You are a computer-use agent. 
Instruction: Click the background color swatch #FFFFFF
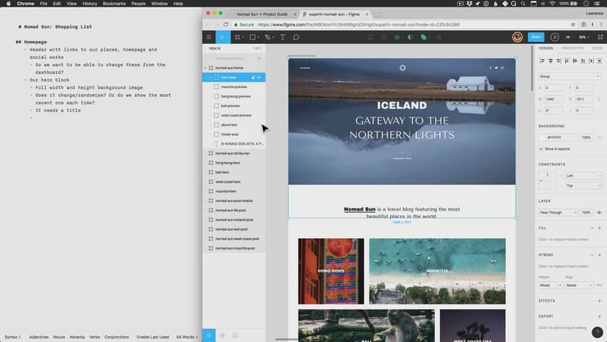tap(542, 138)
